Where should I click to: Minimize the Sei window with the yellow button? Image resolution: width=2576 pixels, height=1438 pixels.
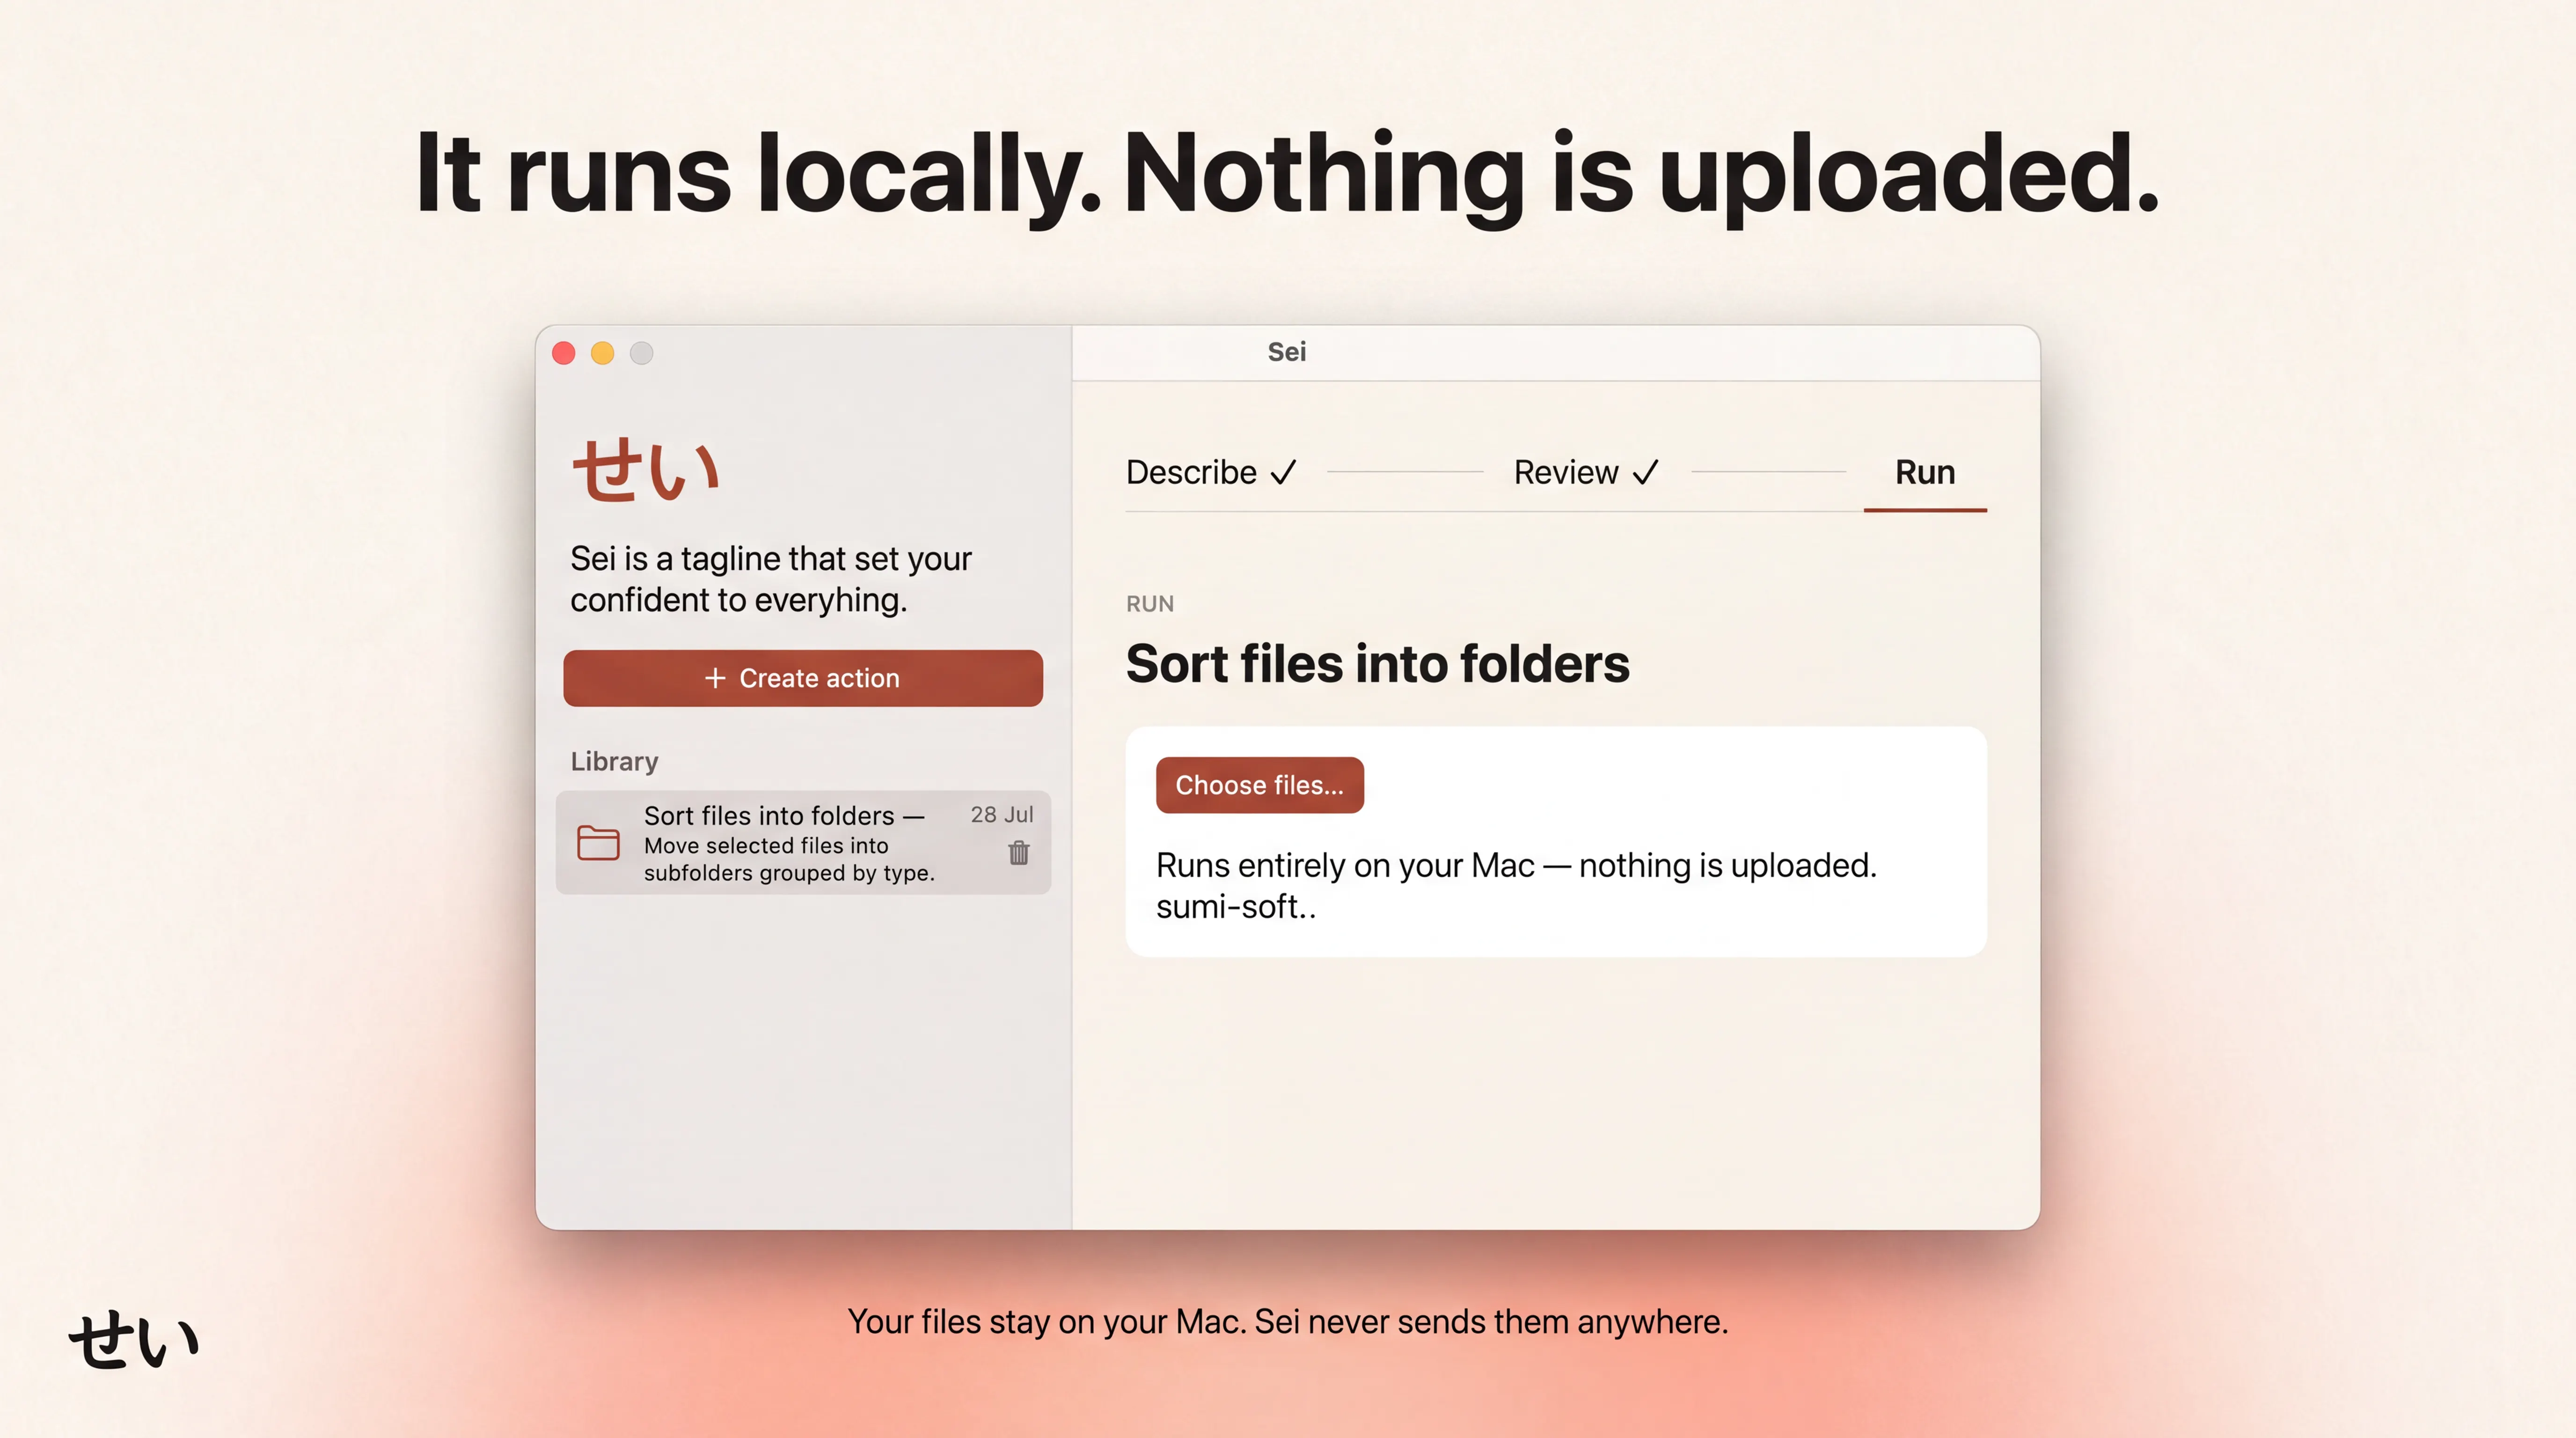(603, 353)
